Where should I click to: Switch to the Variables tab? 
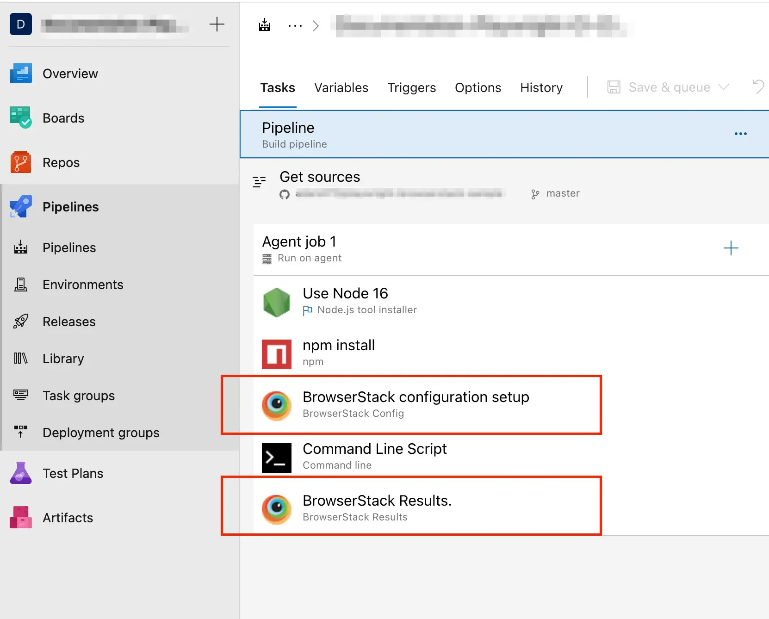point(341,88)
